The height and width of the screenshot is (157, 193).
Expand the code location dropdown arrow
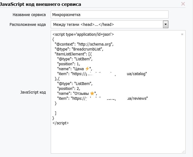[x=165, y=24]
